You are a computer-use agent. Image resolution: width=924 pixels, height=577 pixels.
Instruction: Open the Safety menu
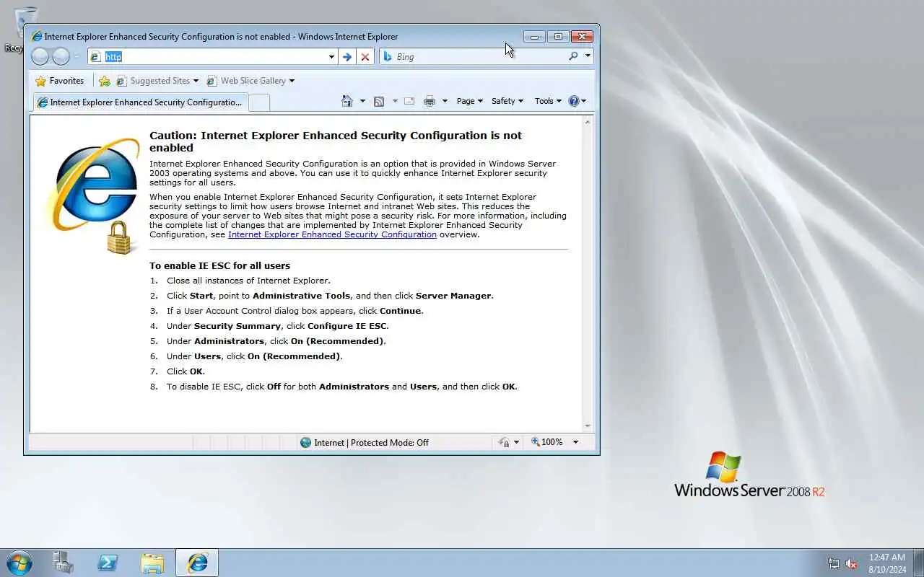[507, 101]
